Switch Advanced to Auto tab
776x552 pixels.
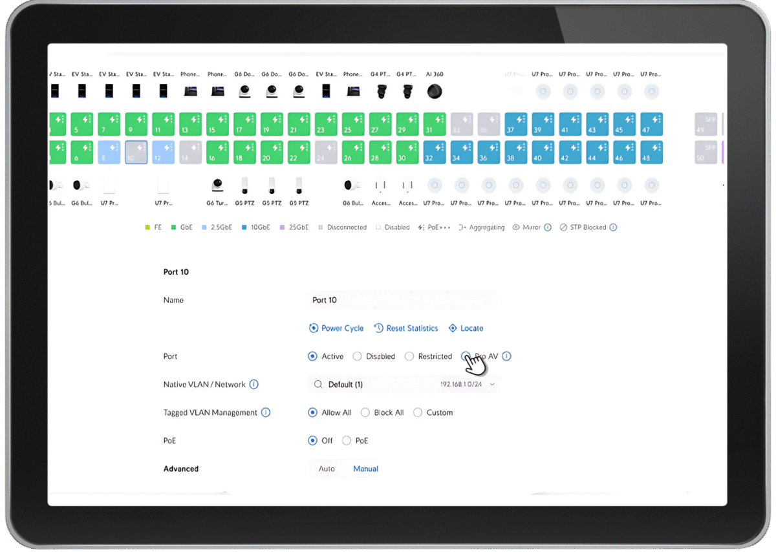tap(327, 469)
